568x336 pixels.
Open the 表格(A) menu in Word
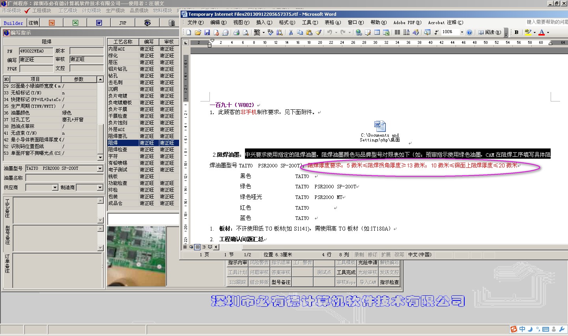coord(333,23)
